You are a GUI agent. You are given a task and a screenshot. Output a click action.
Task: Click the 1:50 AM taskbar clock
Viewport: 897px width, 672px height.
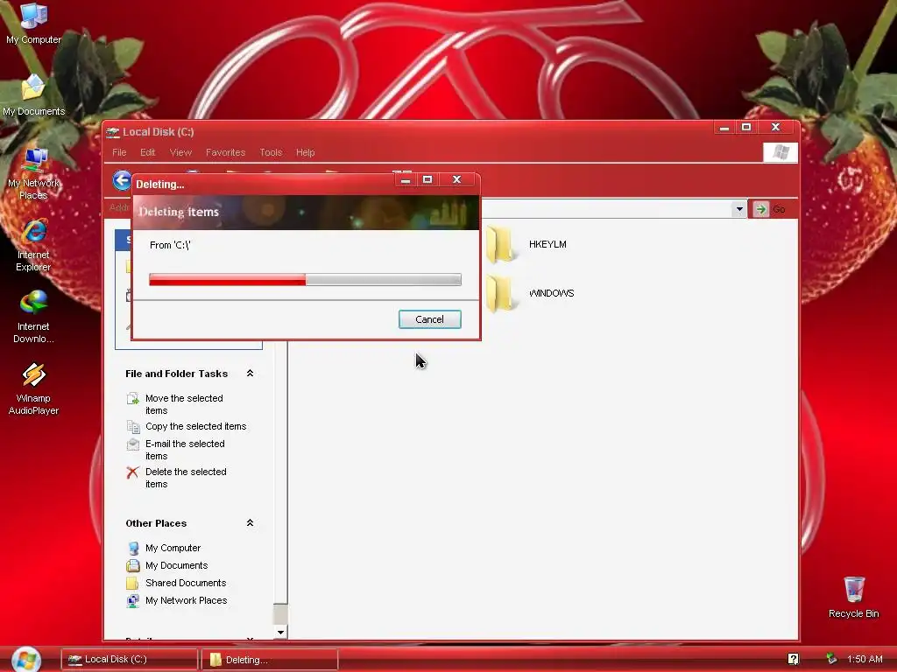click(x=865, y=659)
